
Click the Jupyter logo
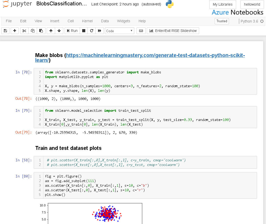point(17,4)
